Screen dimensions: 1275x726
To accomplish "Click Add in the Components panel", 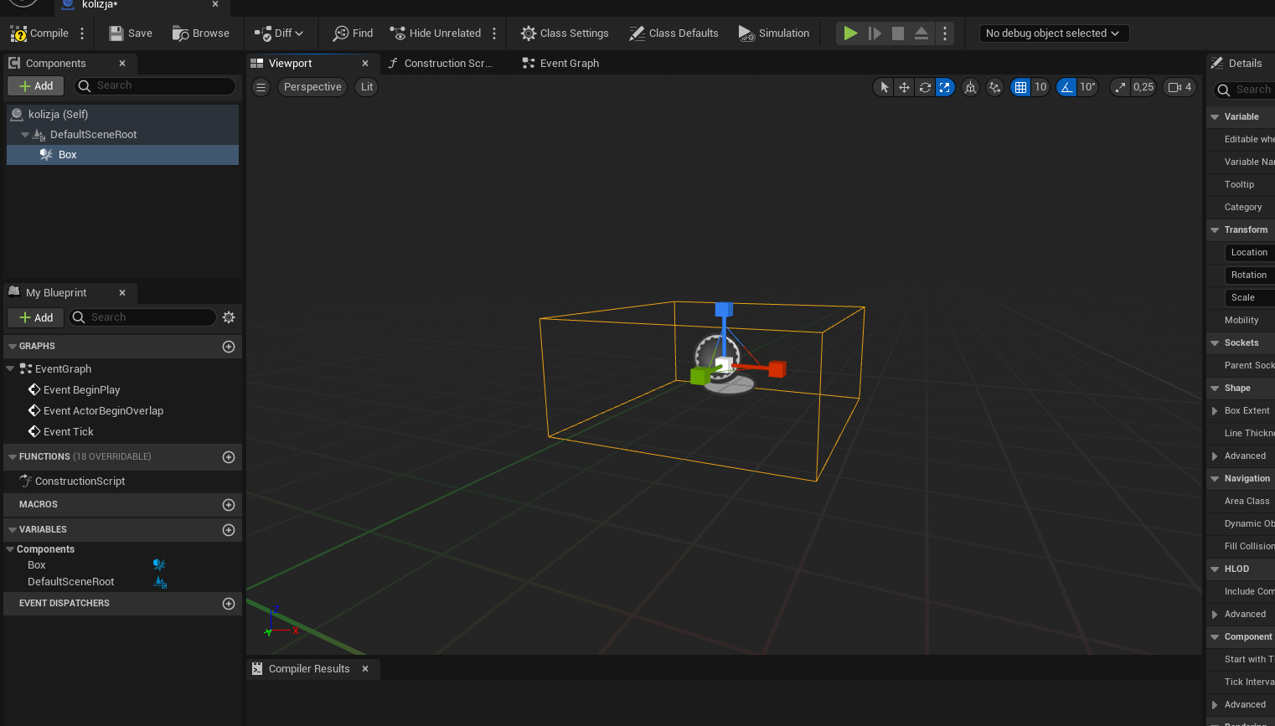I will [36, 86].
